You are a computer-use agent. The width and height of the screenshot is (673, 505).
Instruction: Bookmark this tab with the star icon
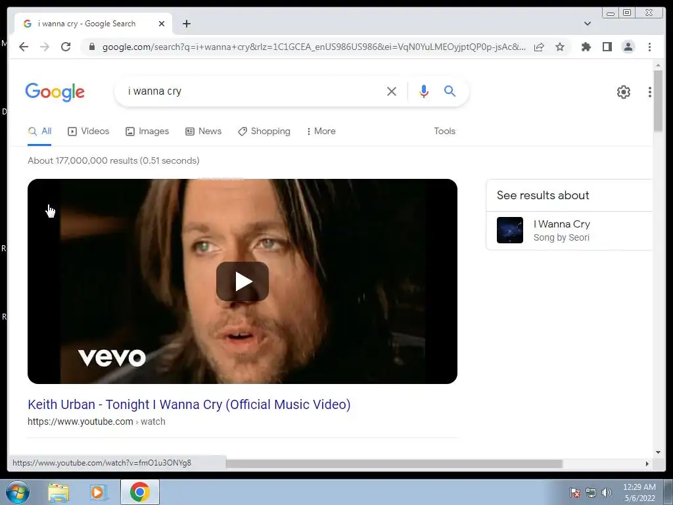tap(560, 47)
